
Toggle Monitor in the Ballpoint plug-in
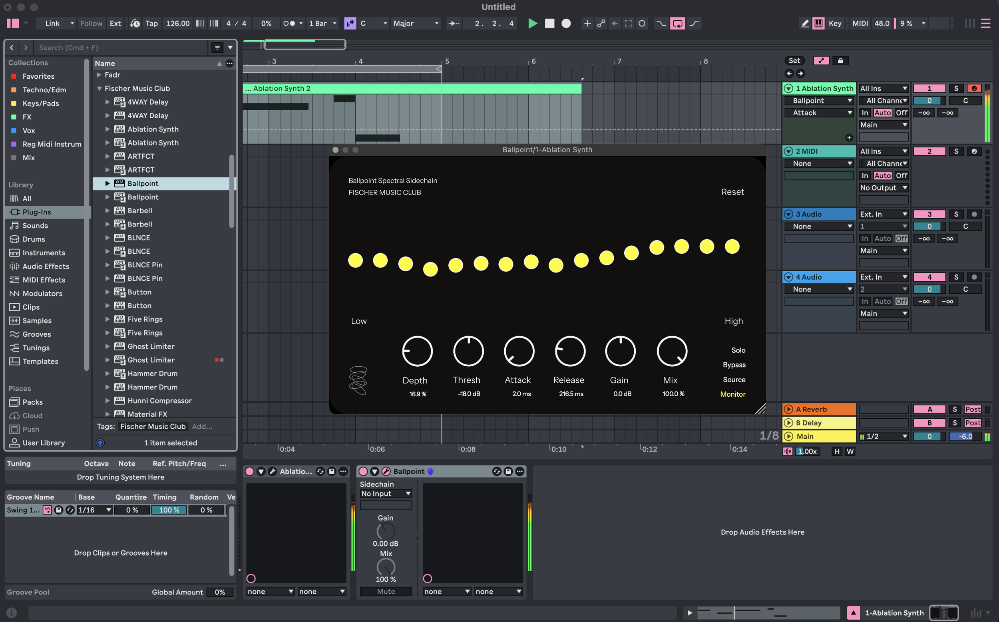(732, 394)
